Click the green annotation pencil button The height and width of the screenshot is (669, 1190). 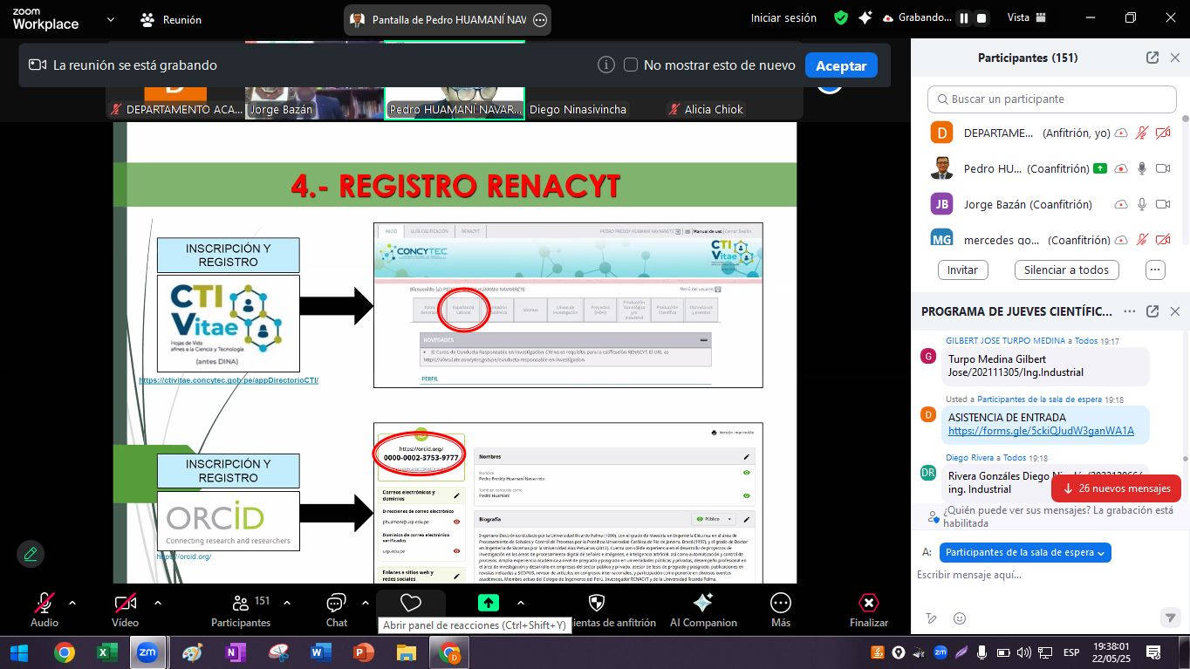click(x=31, y=553)
